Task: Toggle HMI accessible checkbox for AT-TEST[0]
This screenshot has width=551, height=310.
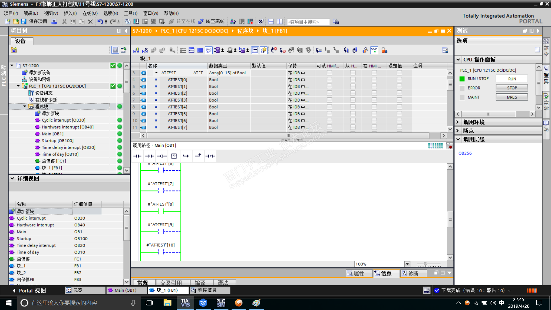Action: 329,80
